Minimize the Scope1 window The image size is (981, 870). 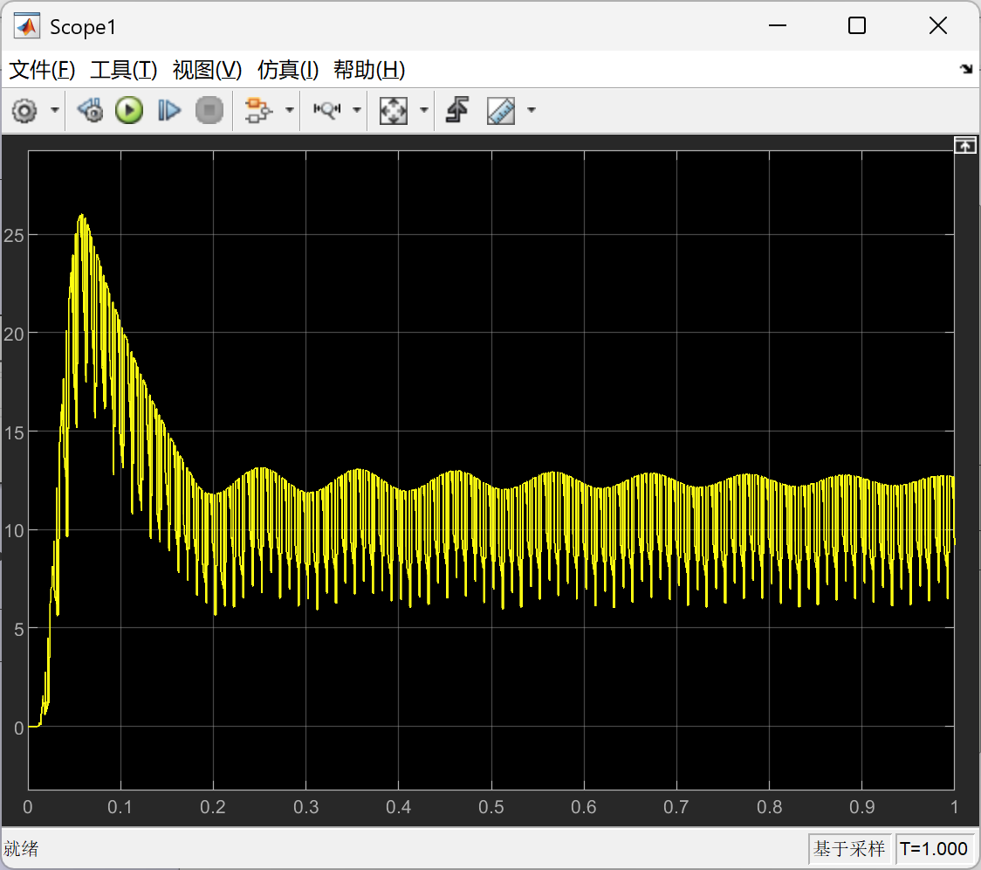[x=778, y=25]
